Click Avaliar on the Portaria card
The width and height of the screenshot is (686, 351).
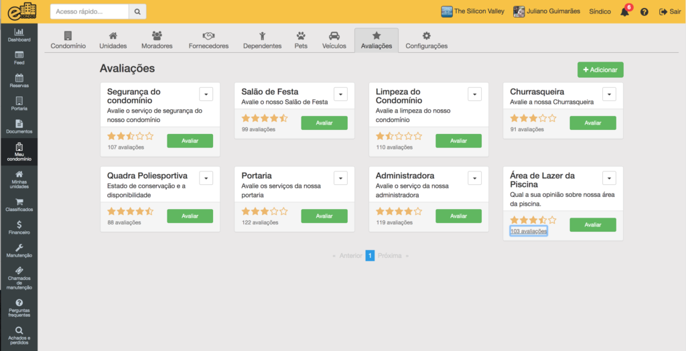[x=324, y=216]
